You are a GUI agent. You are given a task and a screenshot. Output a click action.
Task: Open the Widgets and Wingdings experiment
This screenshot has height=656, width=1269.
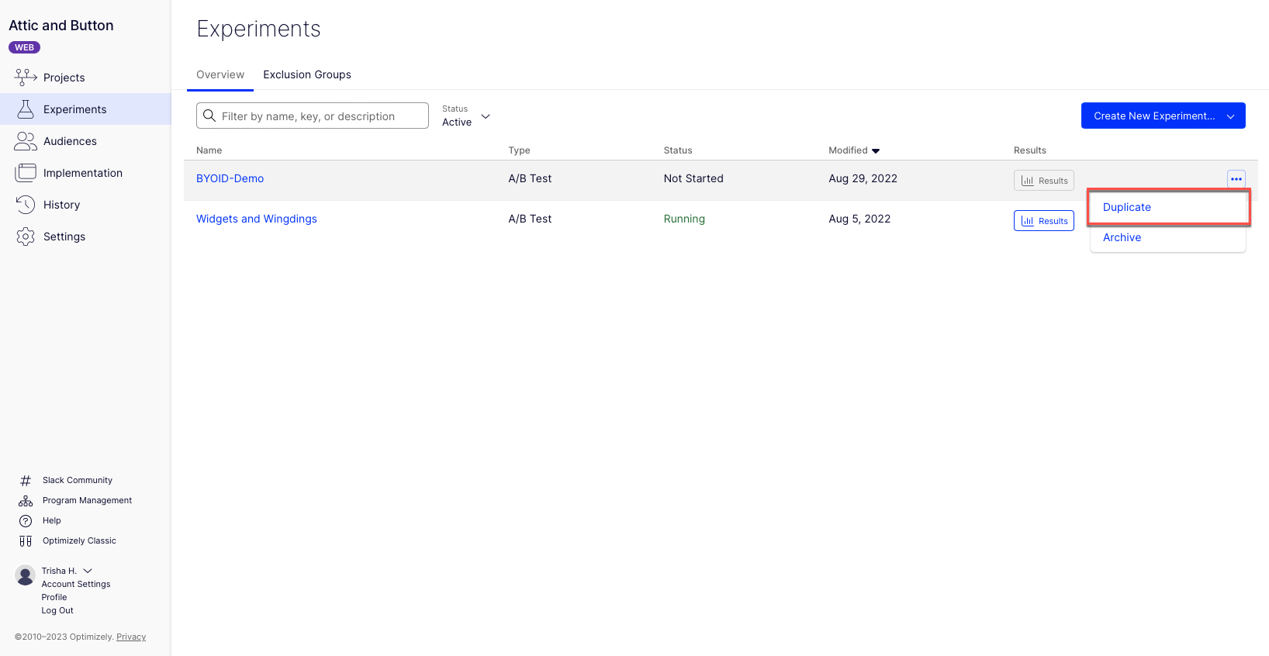[x=257, y=219]
